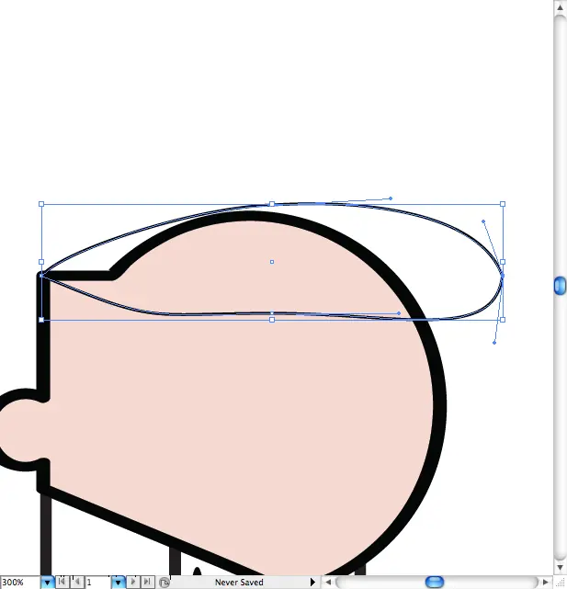Open the zoom level dropdown arrow
Viewport: 567px width, 589px height.
pyautogui.click(x=48, y=583)
